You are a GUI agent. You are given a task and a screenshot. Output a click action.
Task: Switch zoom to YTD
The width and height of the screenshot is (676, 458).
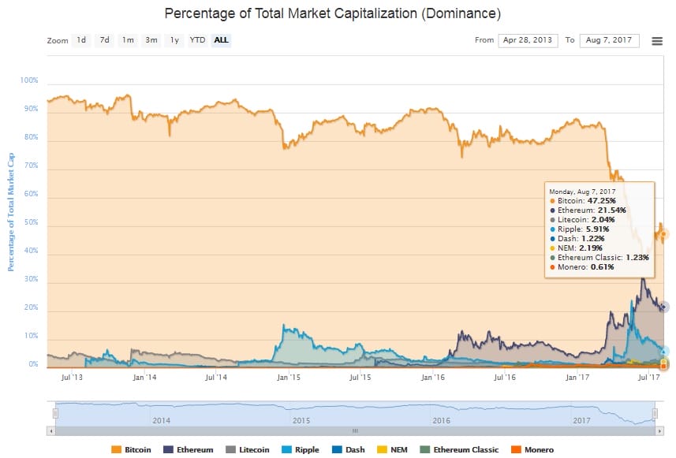point(197,40)
